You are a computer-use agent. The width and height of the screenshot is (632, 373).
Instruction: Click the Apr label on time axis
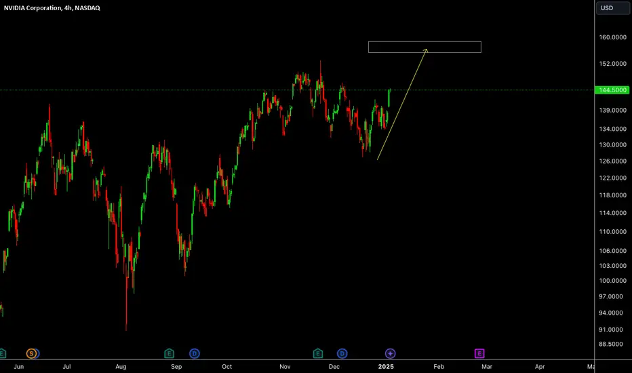coord(540,366)
